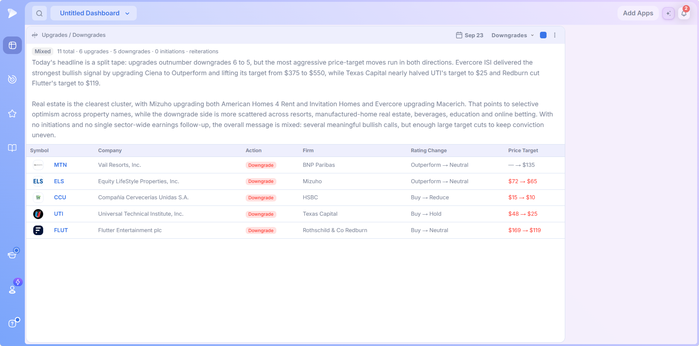This screenshot has width=699, height=346.
Task: Sort by the Rating Change column header
Action: pyautogui.click(x=428, y=150)
